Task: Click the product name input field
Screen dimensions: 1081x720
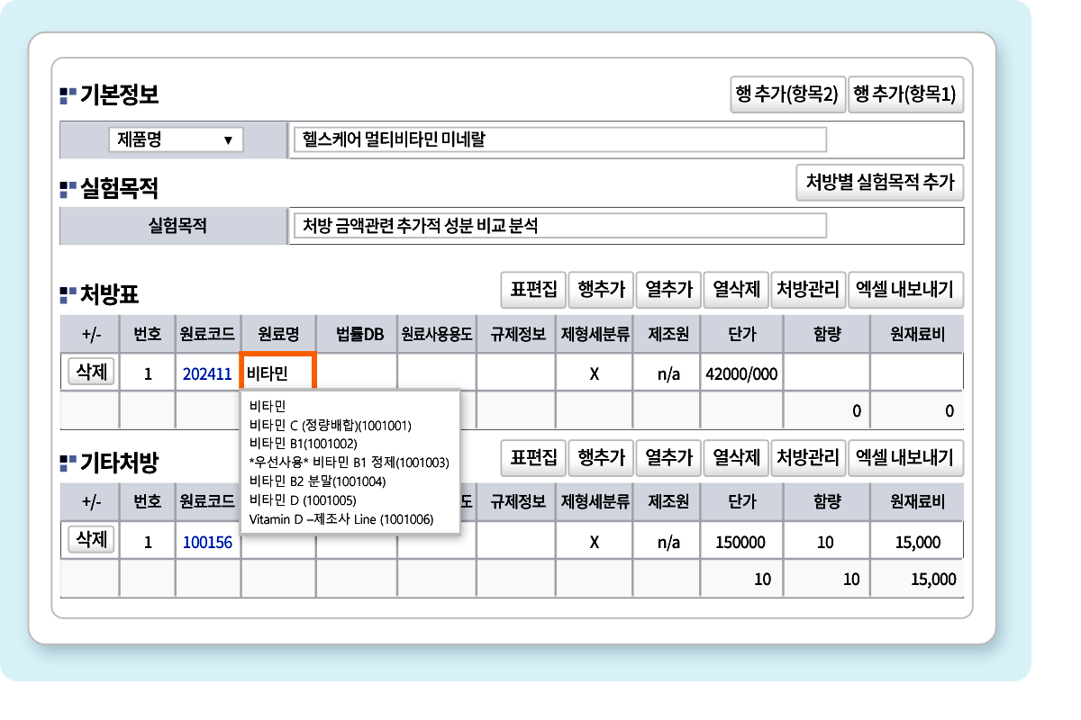Action: pos(559,139)
